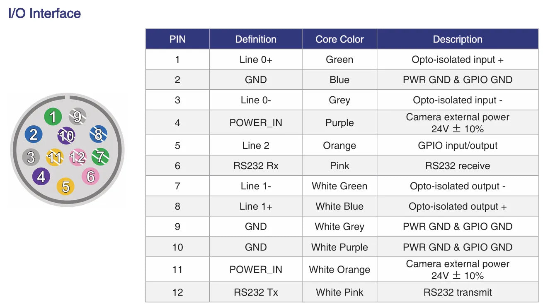Select blue pin 2 on the connector diagram
This screenshot has height=306, width=543.
34,134
